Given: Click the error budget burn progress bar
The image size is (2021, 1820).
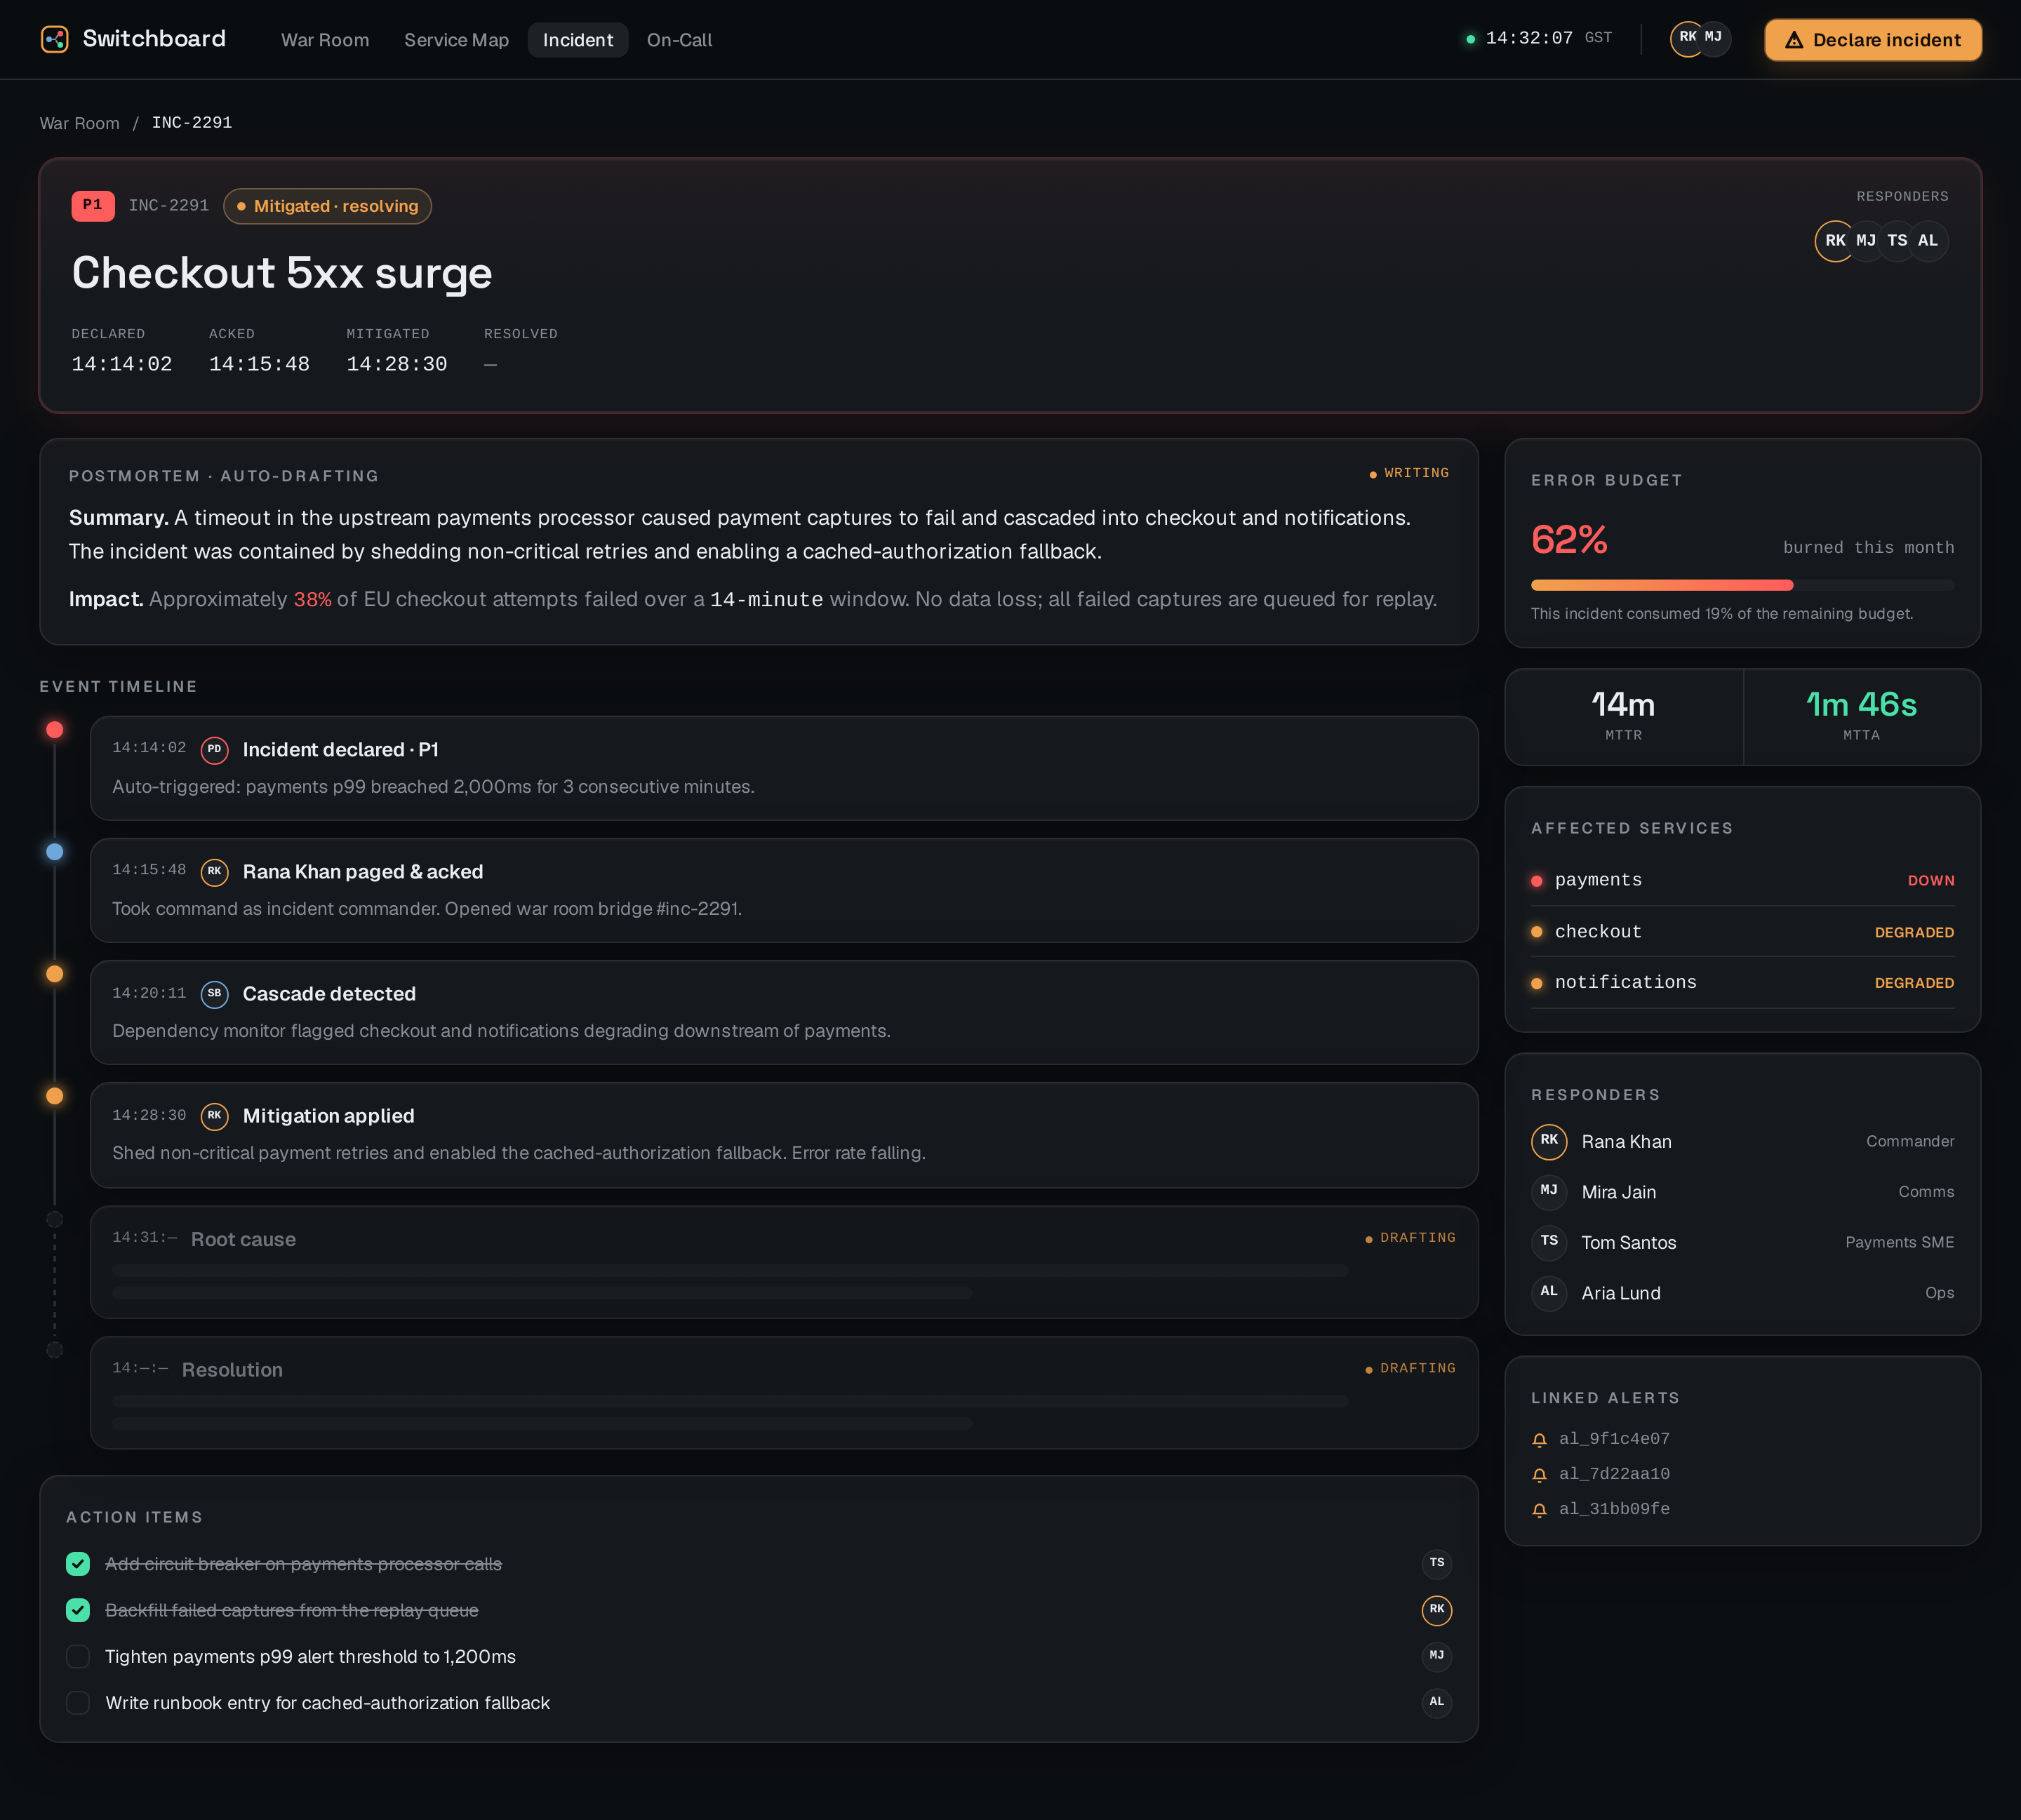Looking at the screenshot, I should click(x=1742, y=585).
